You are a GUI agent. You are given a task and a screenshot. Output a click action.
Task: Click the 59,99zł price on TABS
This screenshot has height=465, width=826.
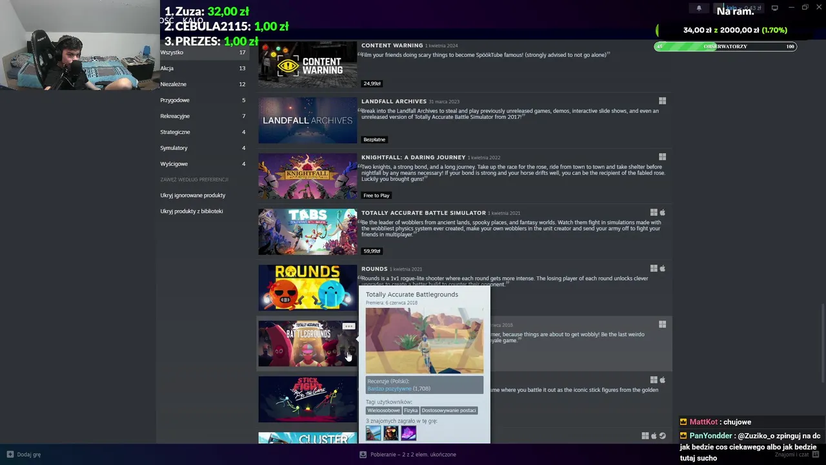coord(372,251)
